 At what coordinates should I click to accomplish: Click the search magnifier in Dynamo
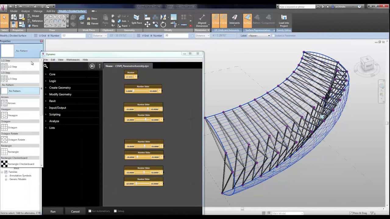[46, 66]
